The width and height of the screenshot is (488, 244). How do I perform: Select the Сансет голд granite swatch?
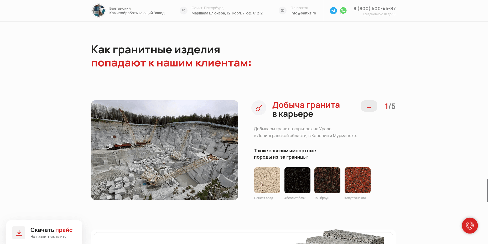point(267,180)
